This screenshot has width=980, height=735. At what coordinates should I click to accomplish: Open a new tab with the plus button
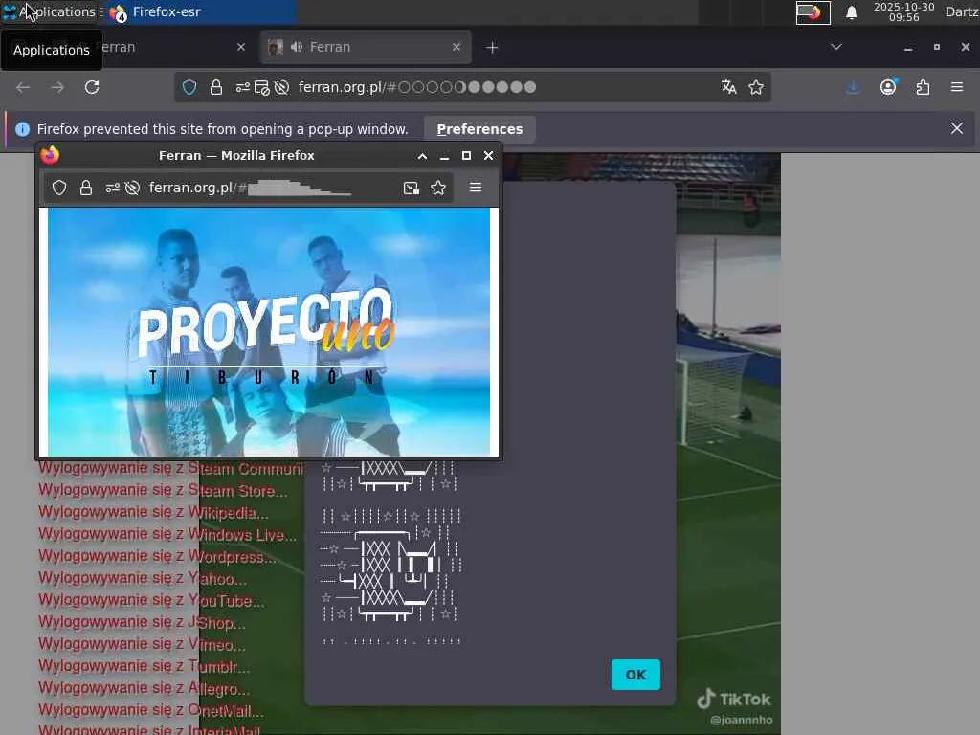[492, 48]
